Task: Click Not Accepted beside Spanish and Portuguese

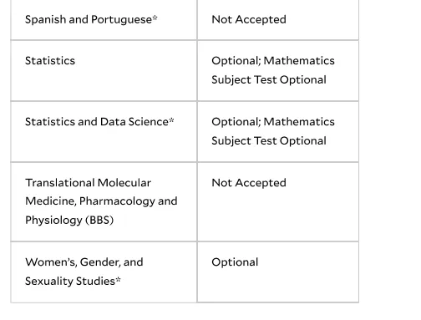Action: tap(249, 19)
